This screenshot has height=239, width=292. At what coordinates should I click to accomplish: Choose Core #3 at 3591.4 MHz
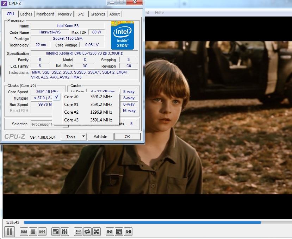(86, 120)
